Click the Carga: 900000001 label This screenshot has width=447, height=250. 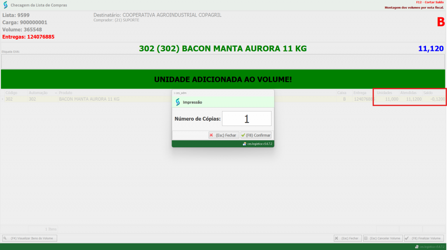click(25, 22)
